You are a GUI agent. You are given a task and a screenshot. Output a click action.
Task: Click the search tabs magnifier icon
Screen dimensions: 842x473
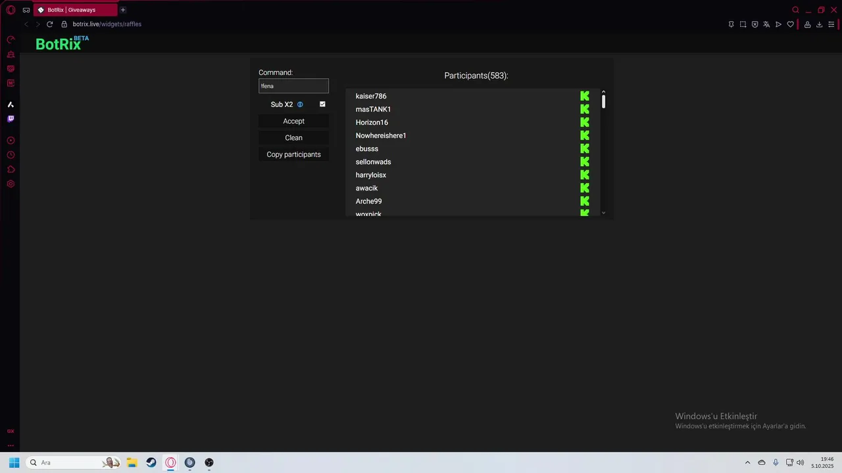point(795,10)
